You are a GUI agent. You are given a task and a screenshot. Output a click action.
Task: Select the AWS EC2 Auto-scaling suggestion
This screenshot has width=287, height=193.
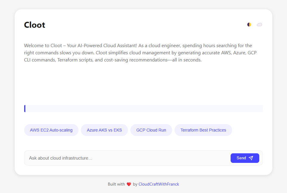coord(51,130)
